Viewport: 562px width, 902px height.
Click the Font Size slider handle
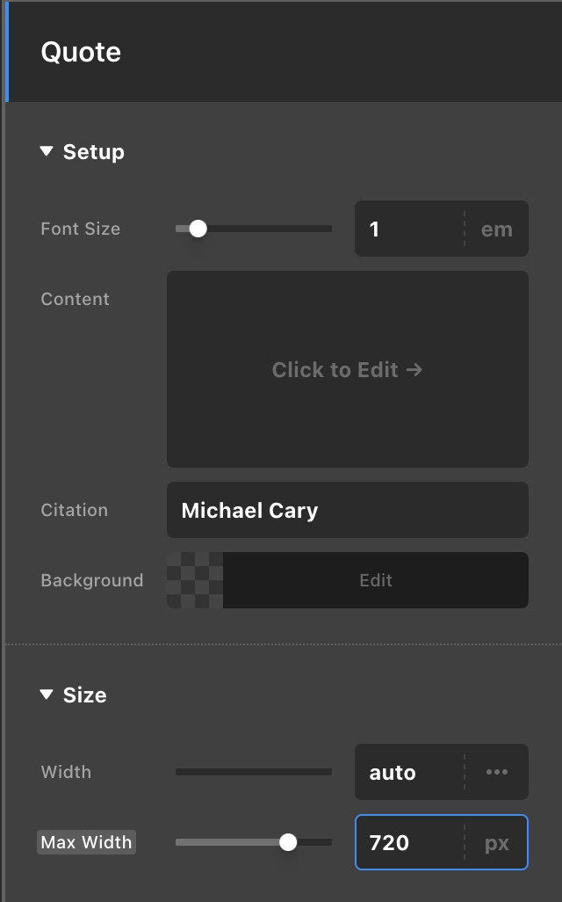(198, 229)
